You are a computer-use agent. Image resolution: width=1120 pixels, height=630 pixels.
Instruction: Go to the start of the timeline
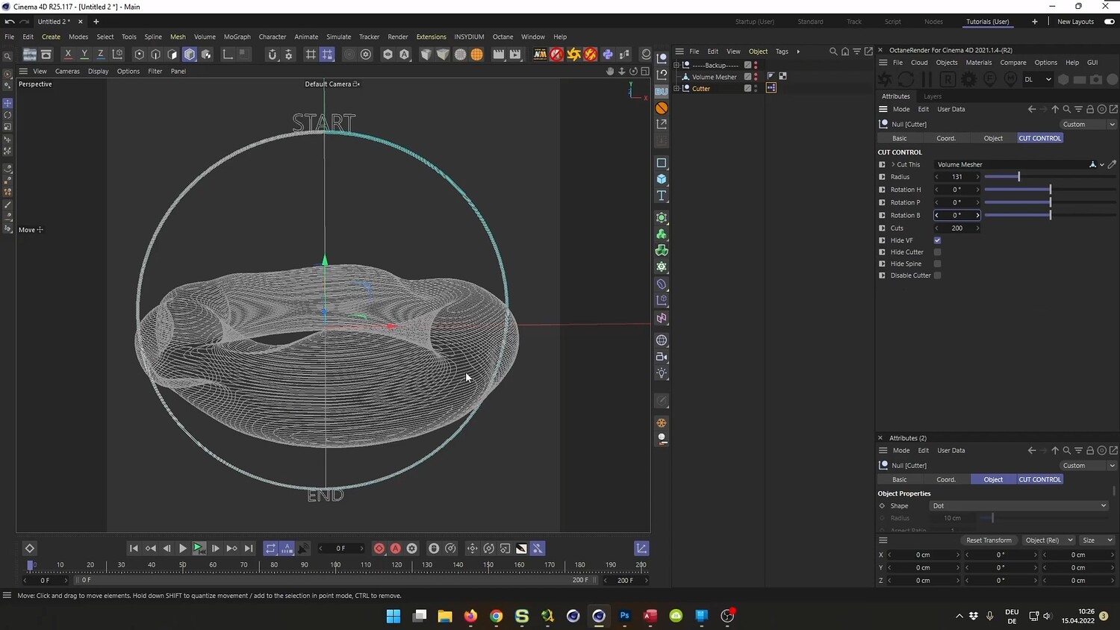pyautogui.click(x=134, y=549)
